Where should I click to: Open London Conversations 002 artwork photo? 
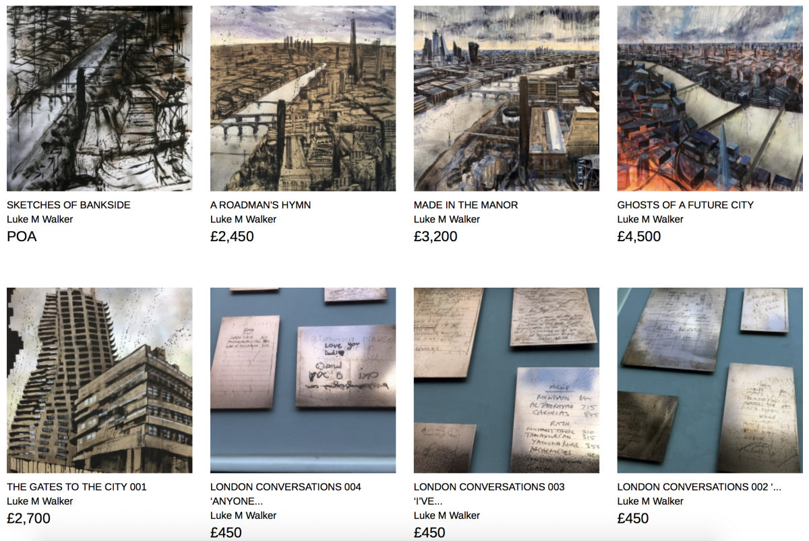click(710, 380)
